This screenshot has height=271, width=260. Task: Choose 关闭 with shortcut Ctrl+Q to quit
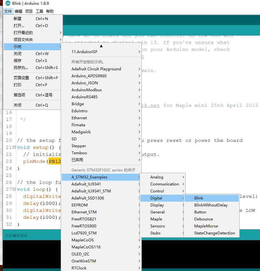33,105
